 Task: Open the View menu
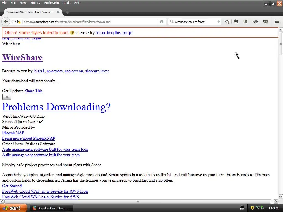(23, 3)
